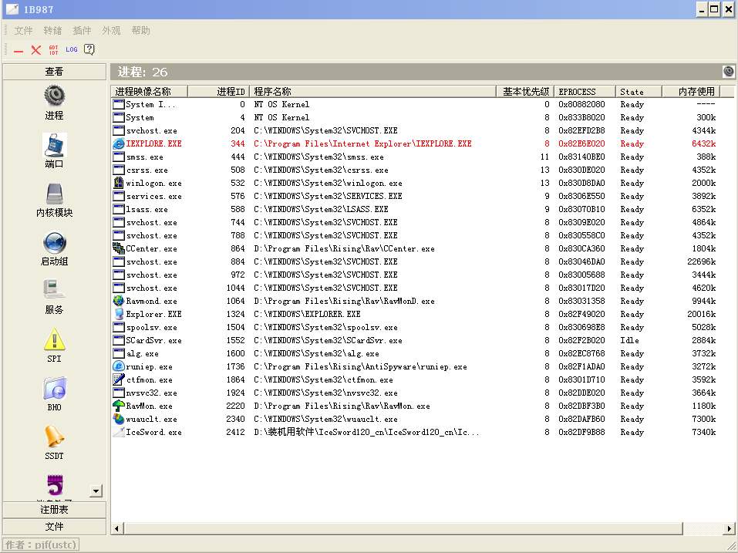
Task: Open the BHO sidebar icon
Action: pyautogui.click(x=54, y=389)
